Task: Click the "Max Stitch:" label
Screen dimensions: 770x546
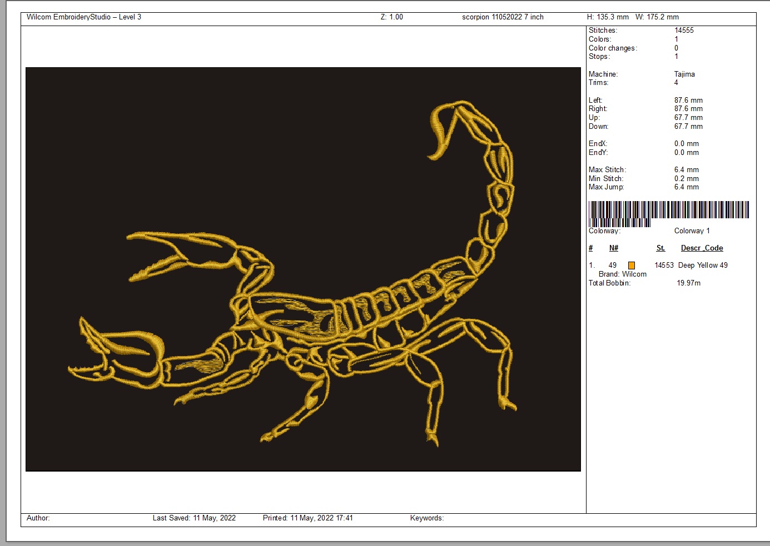Action: pyautogui.click(x=608, y=170)
